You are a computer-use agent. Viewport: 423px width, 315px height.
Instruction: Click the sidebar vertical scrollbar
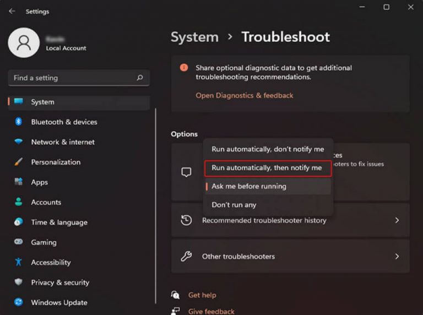point(156,206)
